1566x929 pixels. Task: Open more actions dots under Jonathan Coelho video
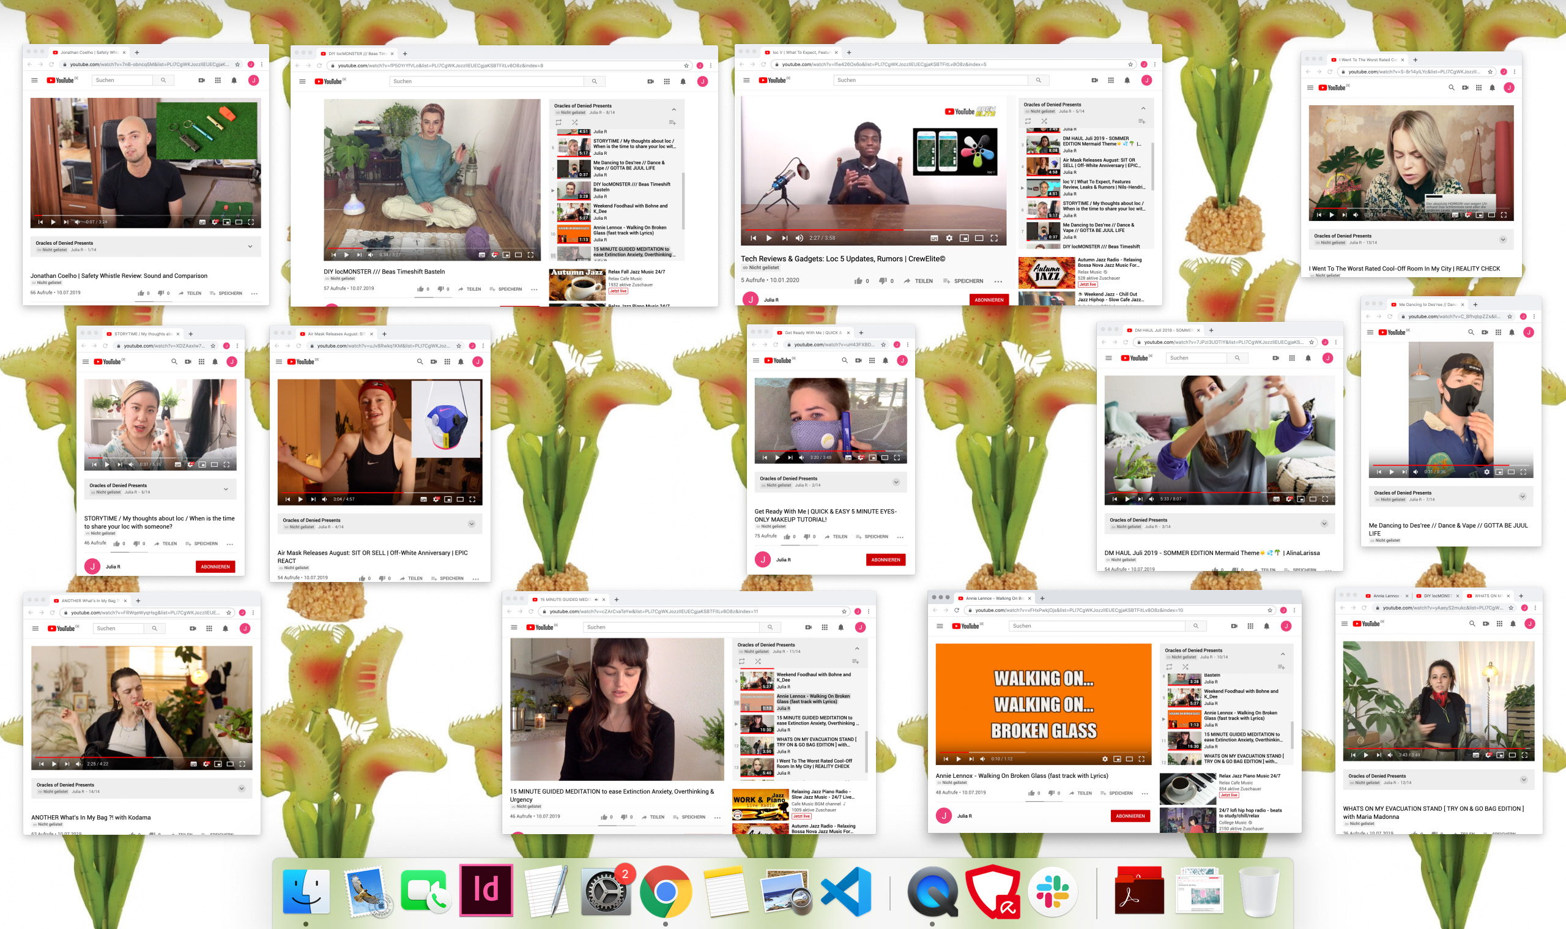254,293
